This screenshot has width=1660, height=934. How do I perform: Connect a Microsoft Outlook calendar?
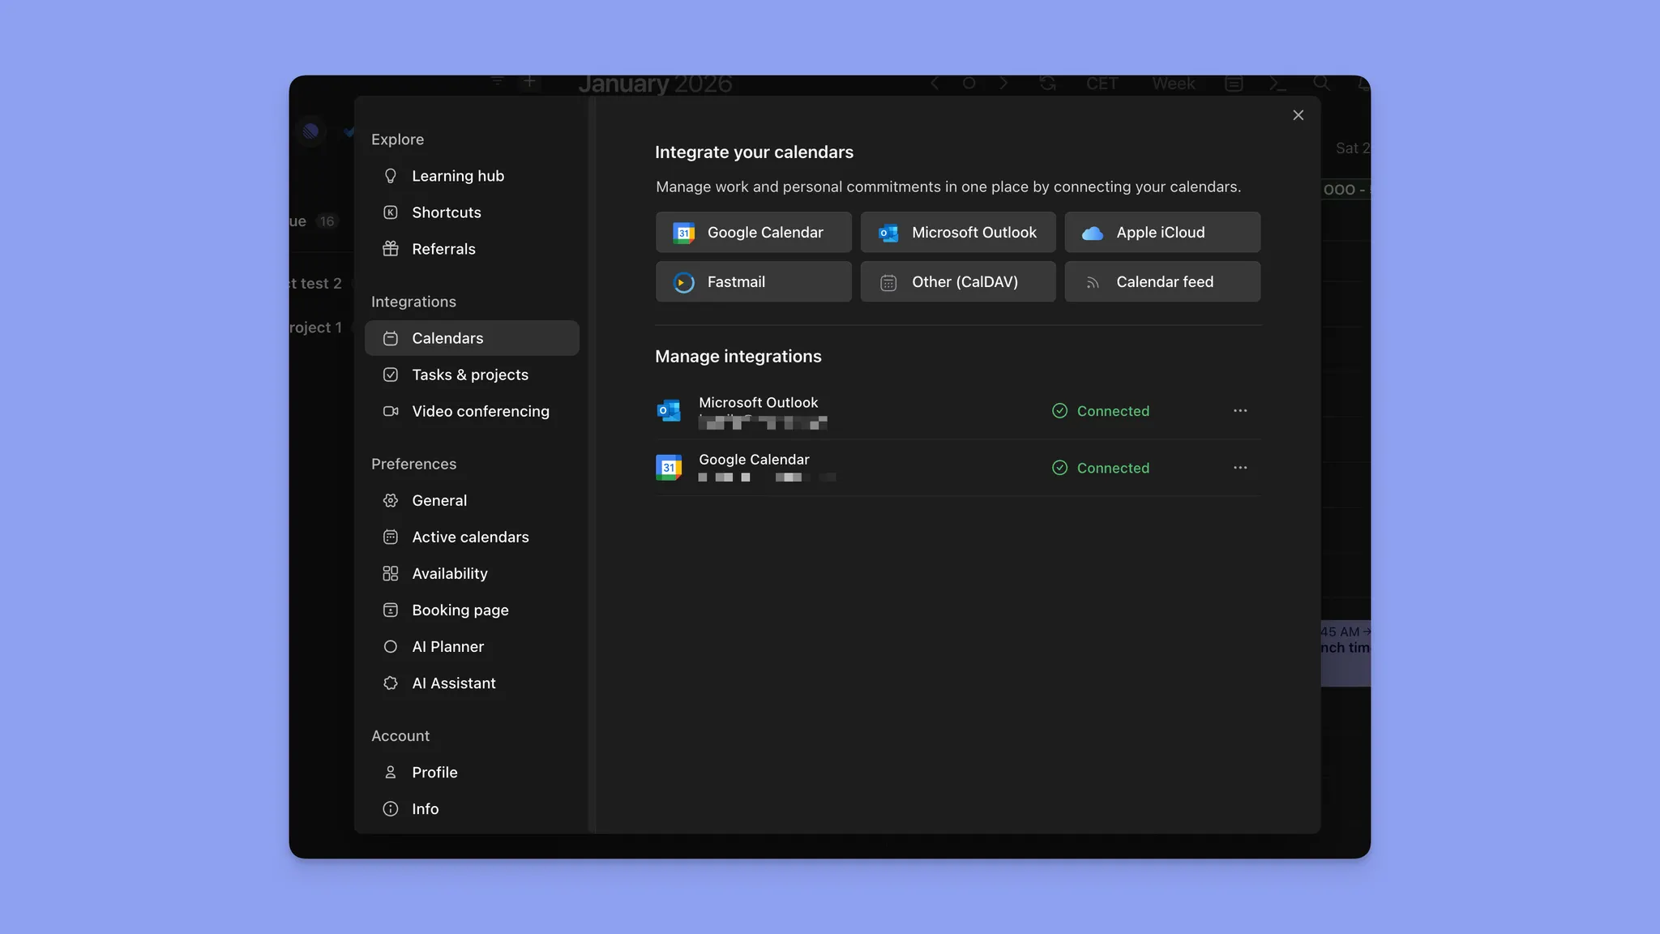(x=957, y=233)
